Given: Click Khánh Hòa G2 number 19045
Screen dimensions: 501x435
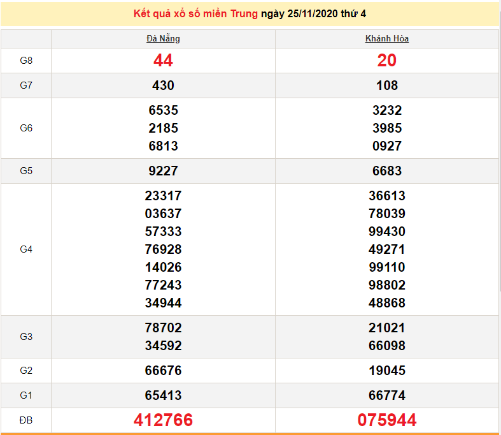Looking at the screenshot, I should [386, 371].
